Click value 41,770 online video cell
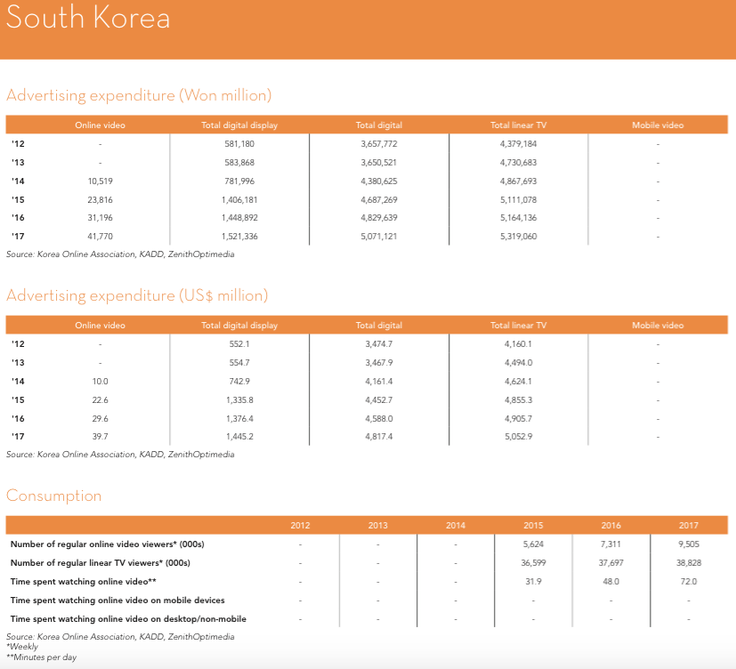736x669 pixels. 100,237
